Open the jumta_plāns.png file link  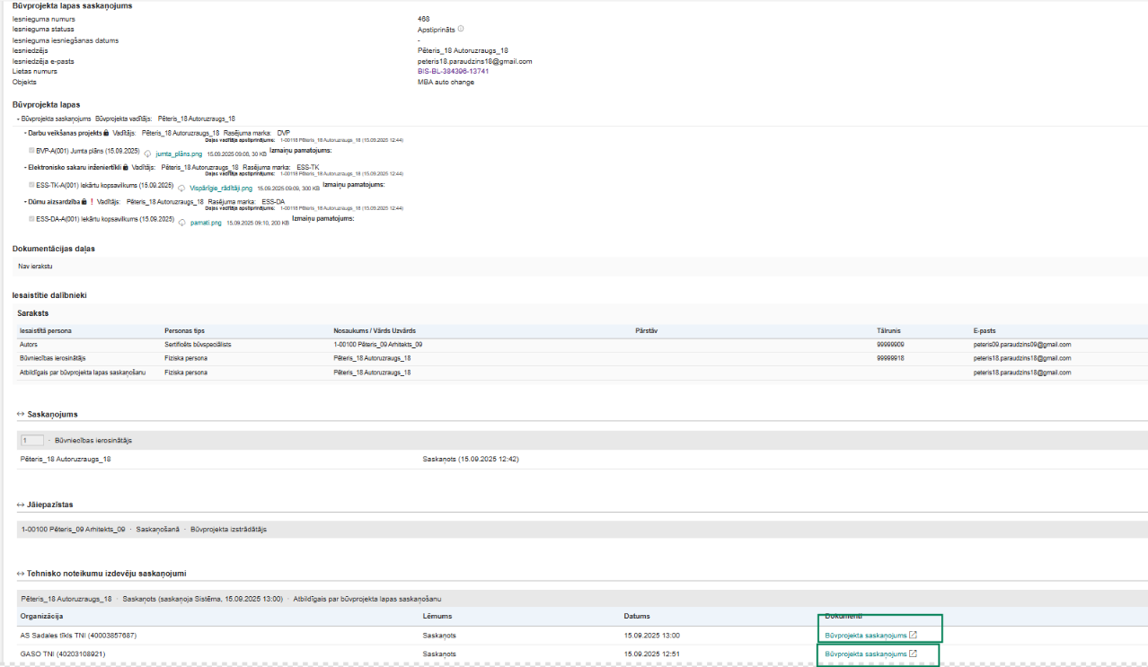178,154
